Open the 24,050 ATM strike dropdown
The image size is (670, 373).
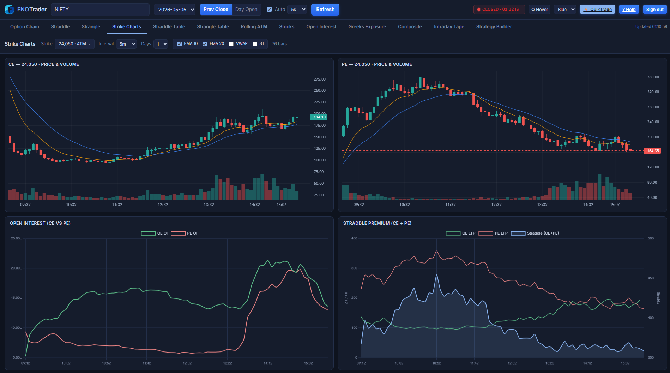[x=74, y=44]
